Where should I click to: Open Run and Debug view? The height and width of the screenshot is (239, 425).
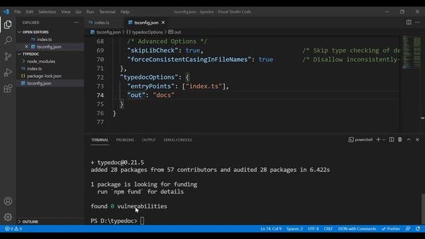click(x=8, y=72)
